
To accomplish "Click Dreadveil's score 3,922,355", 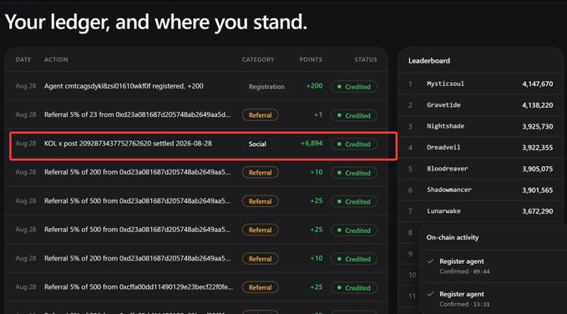I will tap(537, 148).
